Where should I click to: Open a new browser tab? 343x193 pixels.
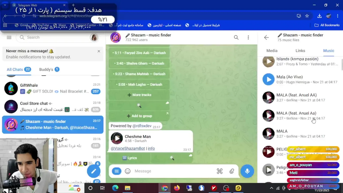[x=73, y=5]
